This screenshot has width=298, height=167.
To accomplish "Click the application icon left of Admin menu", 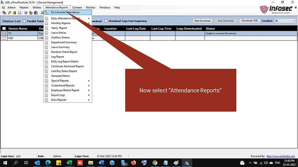I will click(x=3, y=8).
